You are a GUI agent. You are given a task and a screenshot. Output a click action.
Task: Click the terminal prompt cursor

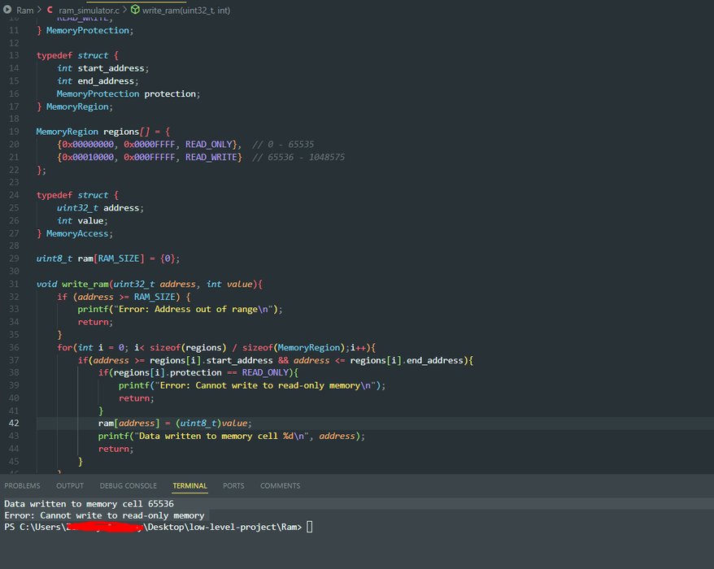tap(310, 528)
